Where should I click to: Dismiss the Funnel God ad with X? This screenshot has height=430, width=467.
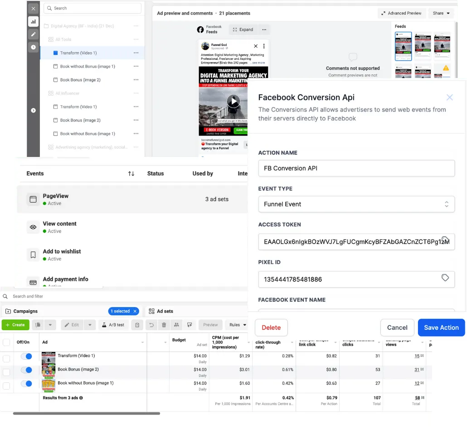[x=256, y=46]
